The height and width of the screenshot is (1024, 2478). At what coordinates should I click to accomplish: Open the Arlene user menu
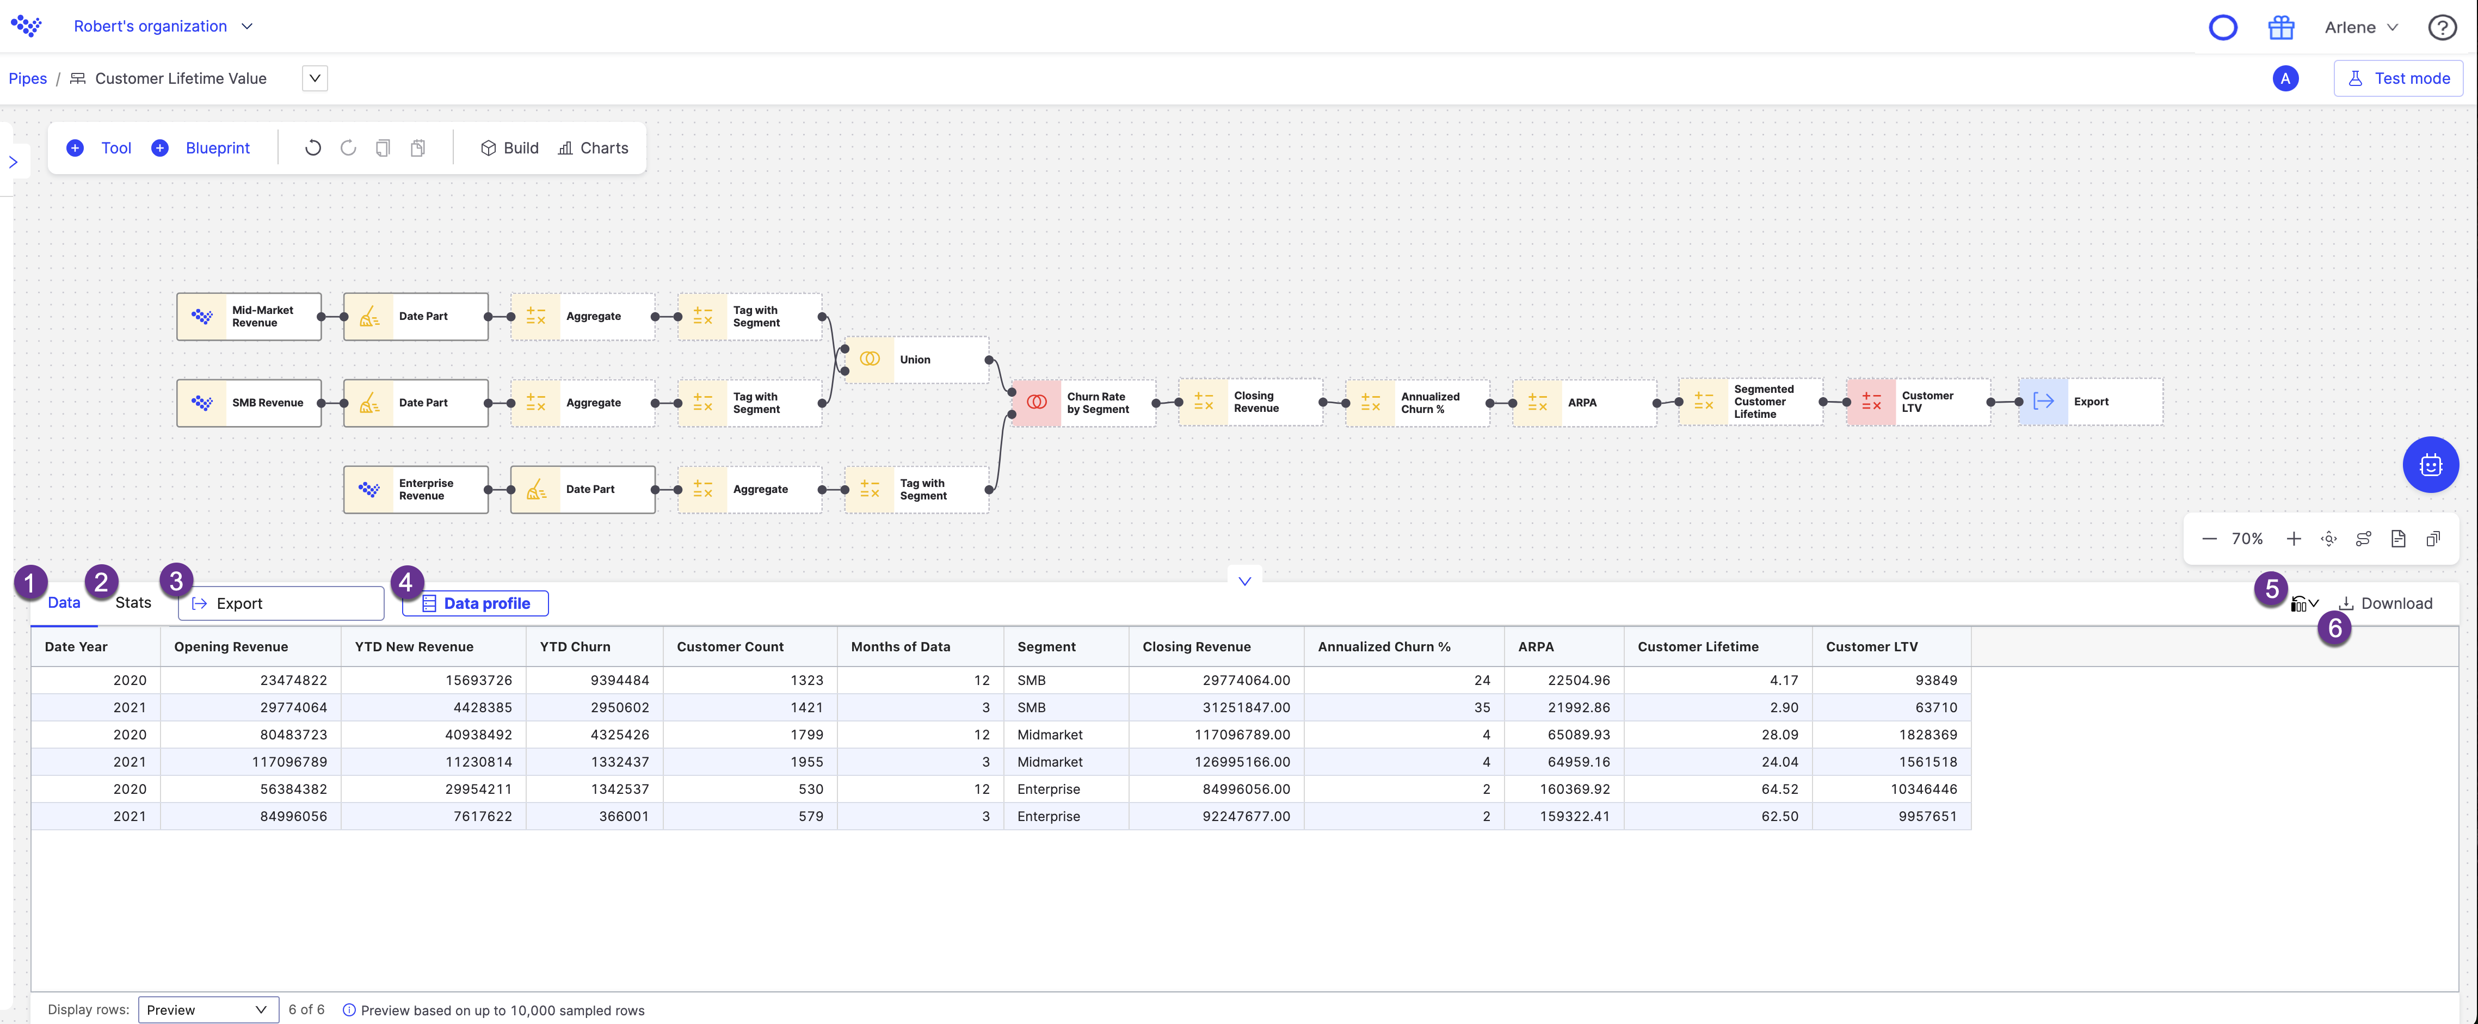2362,27
